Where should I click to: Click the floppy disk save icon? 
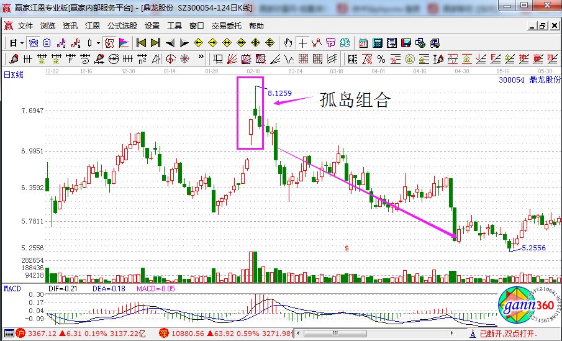click(406, 43)
